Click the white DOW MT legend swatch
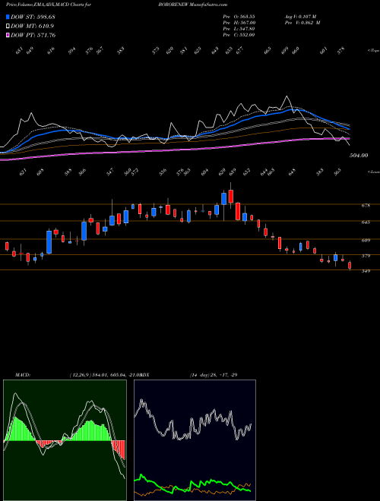The width and height of the screenshot is (380, 501). (8, 26)
